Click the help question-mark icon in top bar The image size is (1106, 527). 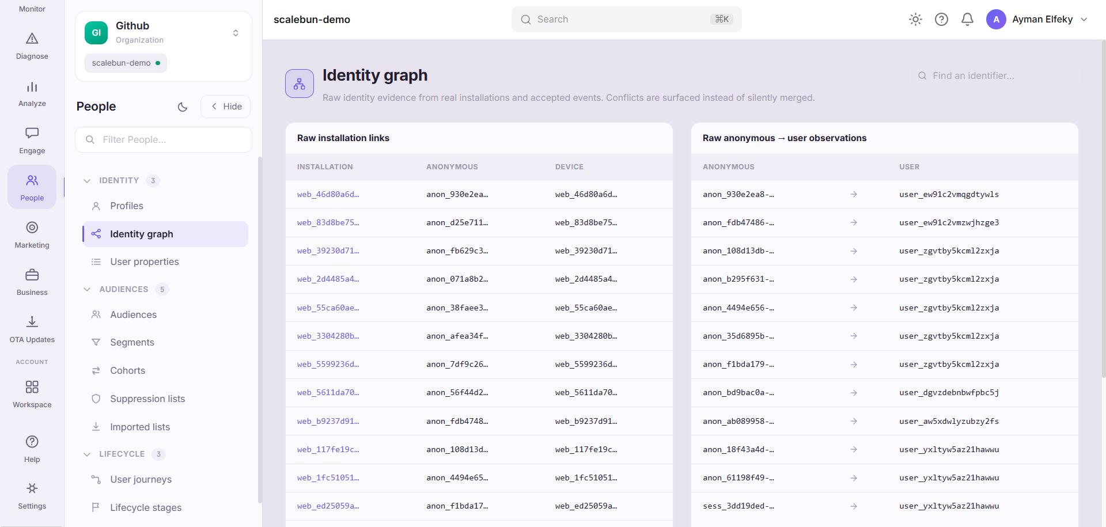(x=941, y=20)
